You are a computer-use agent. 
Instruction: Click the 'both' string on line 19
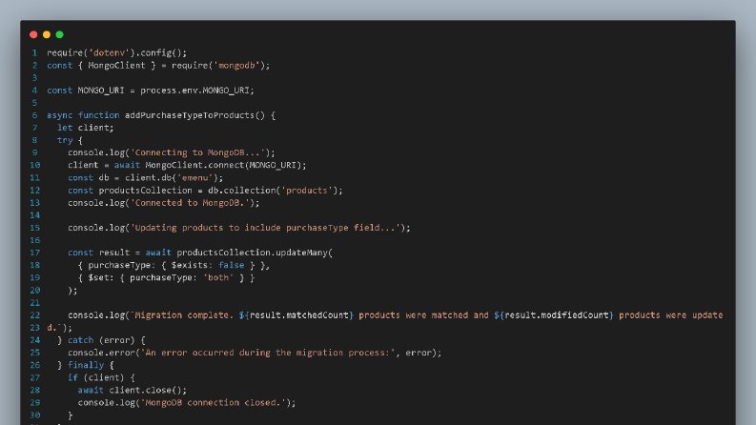pyautogui.click(x=218, y=277)
